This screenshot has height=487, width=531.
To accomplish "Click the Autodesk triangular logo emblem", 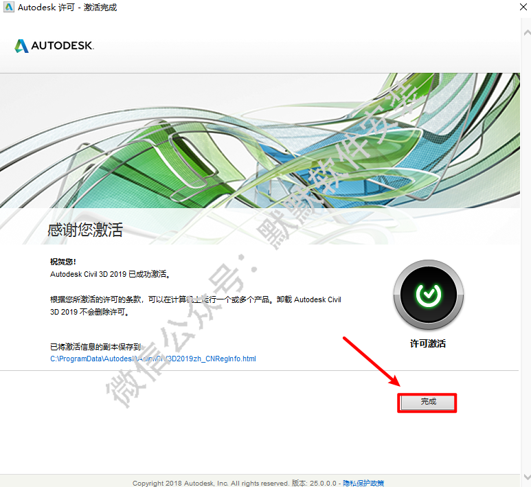I will tap(22, 46).
